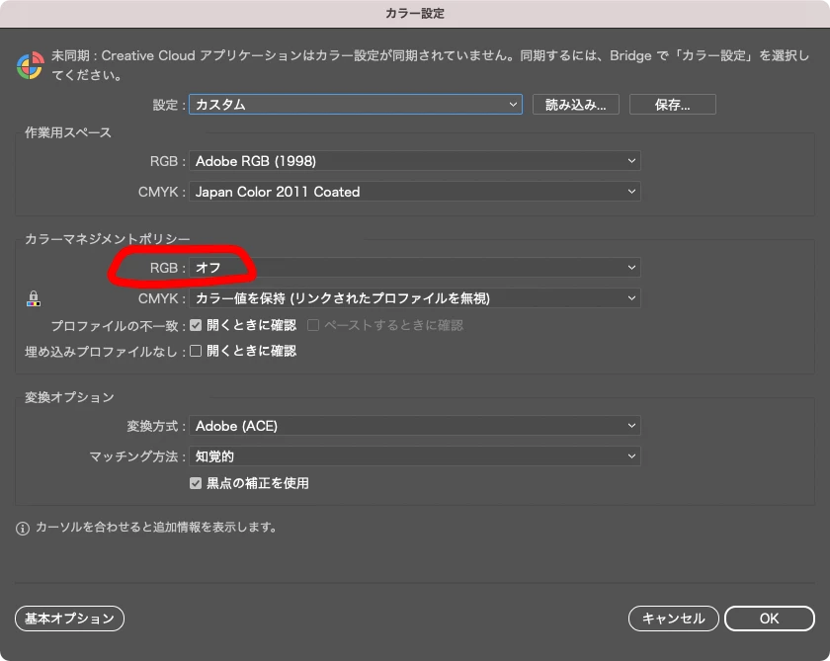Click the 作業用スペース section heading
This screenshot has width=830, height=661.
point(68,132)
